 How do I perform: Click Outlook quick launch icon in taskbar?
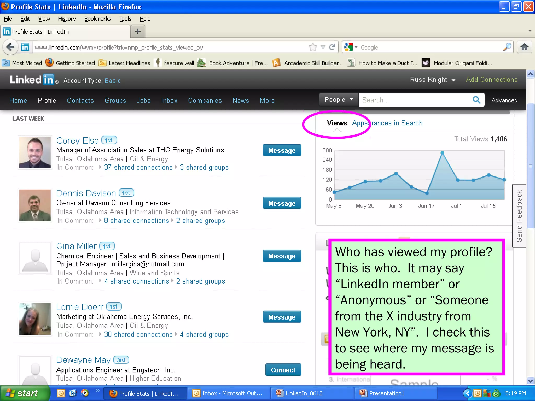pyautogui.click(x=61, y=393)
